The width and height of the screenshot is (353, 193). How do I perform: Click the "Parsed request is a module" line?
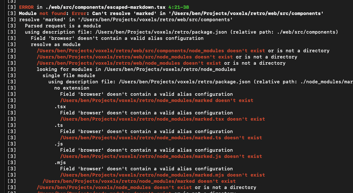(63, 26)
